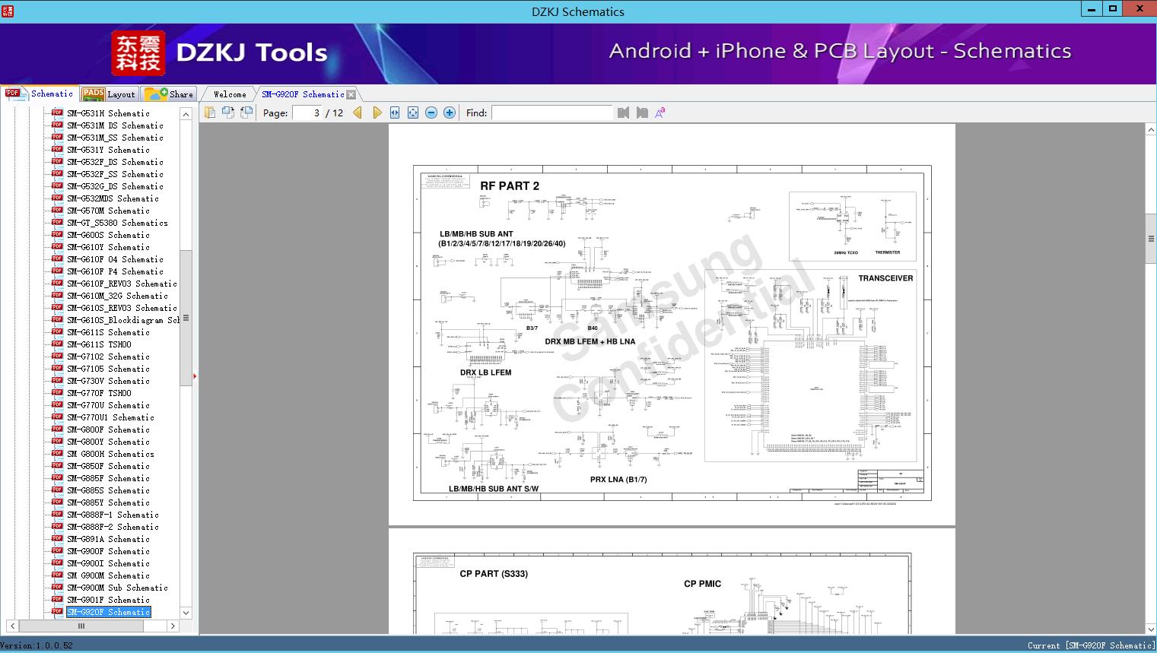Collapse the side panel with red splitter arrow

point(195,376)
